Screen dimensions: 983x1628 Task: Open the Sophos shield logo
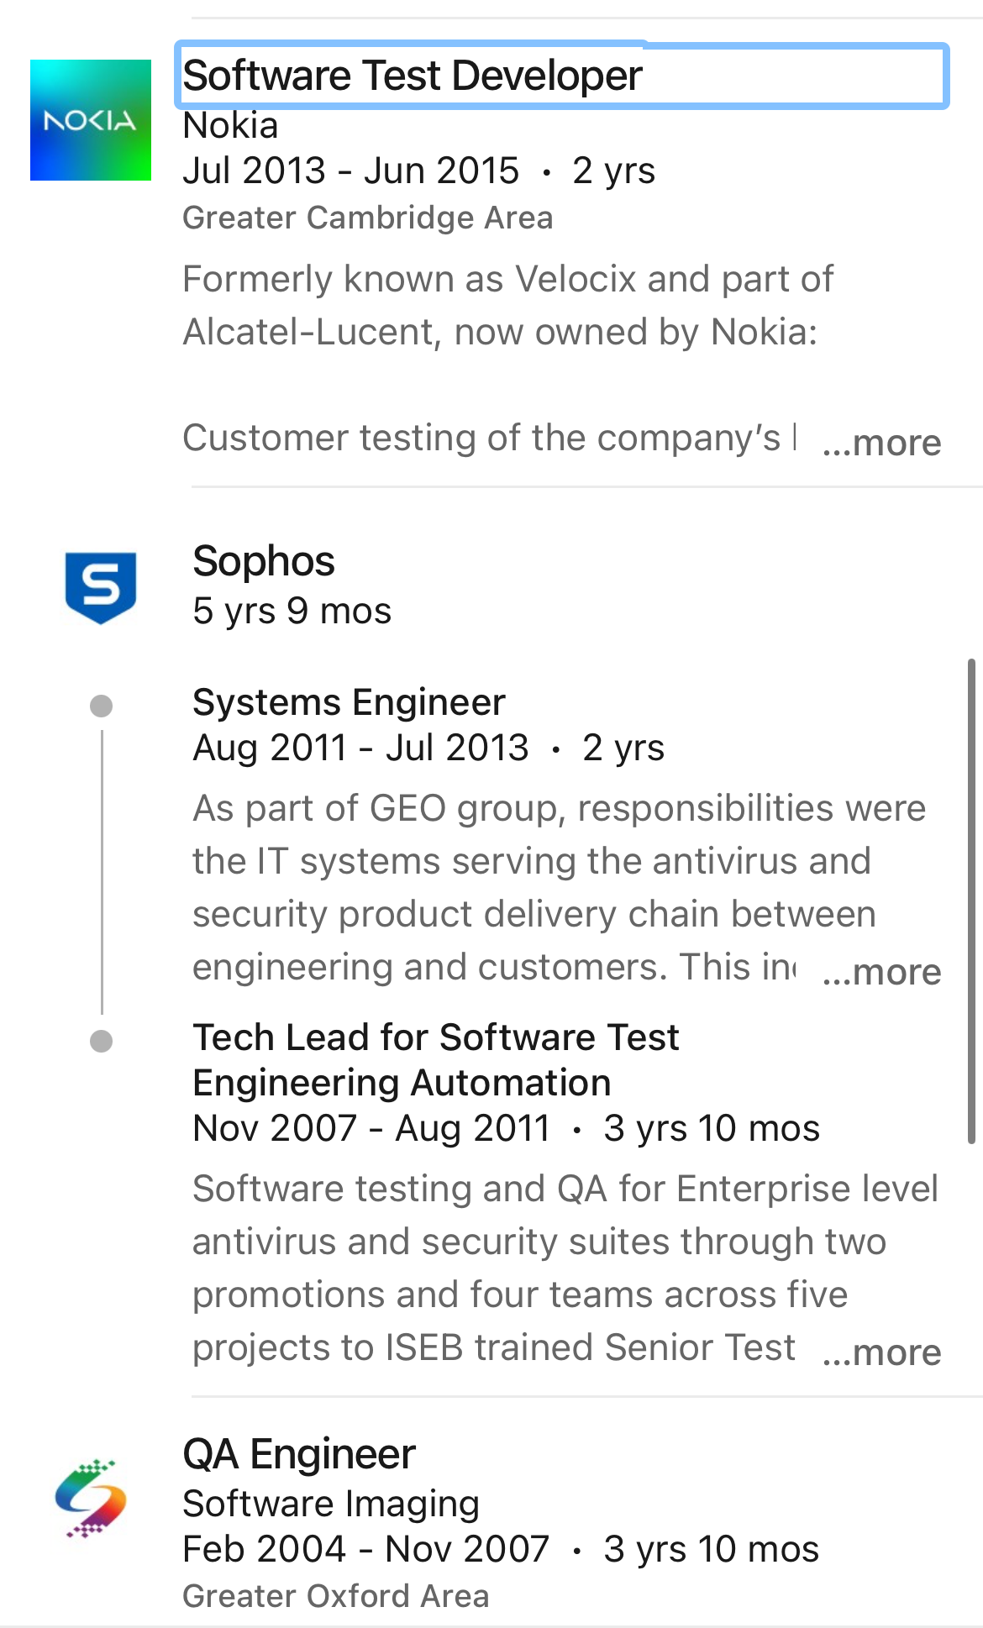click(x=101, y=587)
